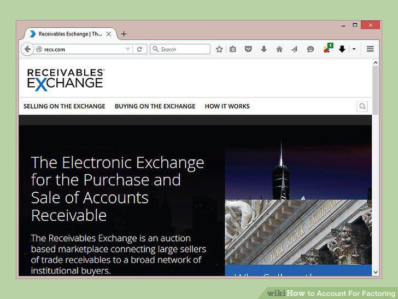
Task: Click the vertical scrollbar thumb
Action: point(376,90)
